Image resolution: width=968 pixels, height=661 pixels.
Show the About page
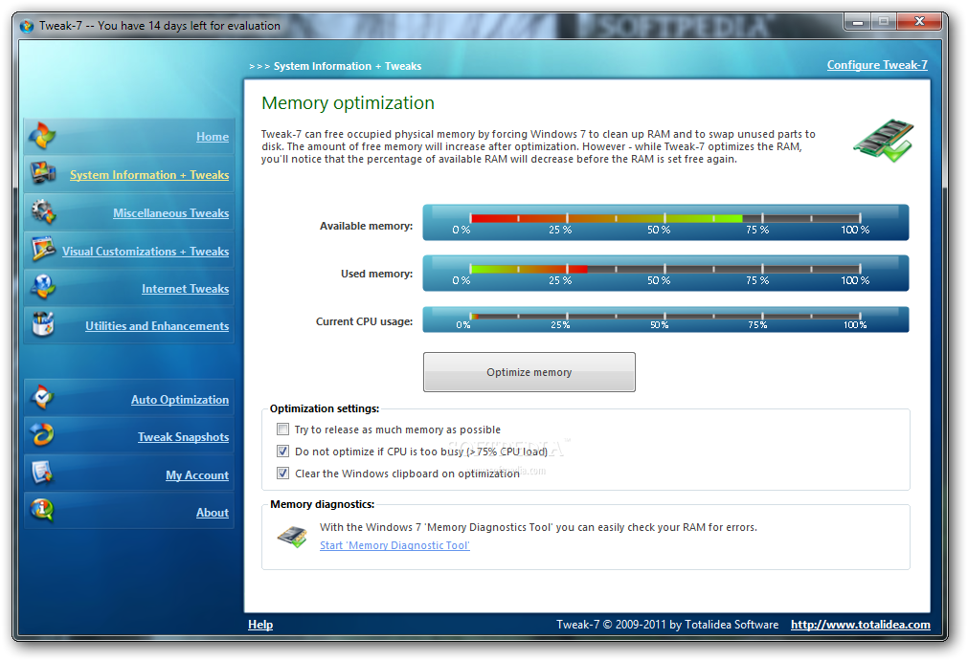click(213, 513)
